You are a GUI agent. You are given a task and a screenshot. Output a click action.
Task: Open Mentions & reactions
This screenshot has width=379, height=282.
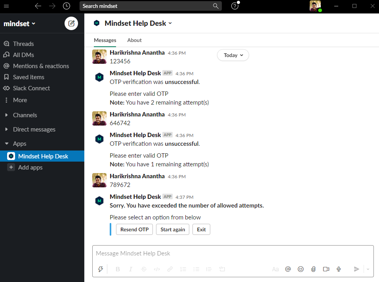(x=41, y=66)
